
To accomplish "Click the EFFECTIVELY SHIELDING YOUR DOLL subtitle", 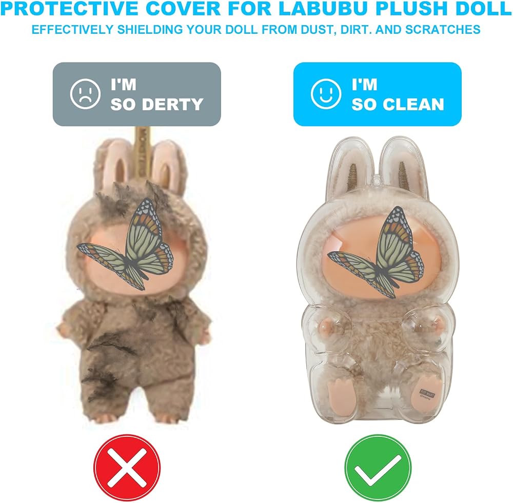I will pos(256,29).
